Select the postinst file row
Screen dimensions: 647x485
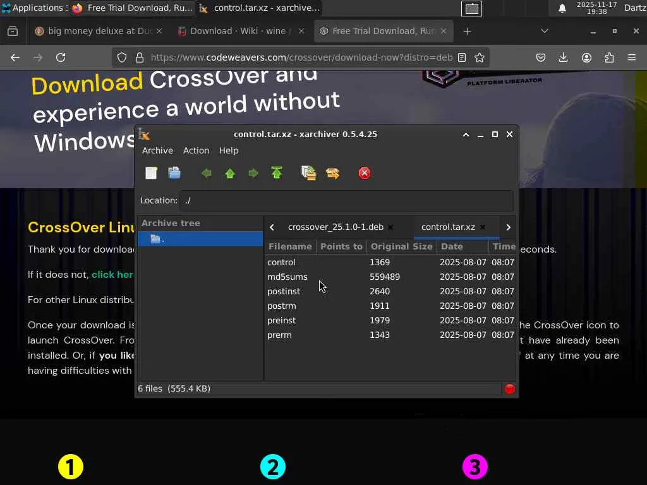(x=390, y=292)
